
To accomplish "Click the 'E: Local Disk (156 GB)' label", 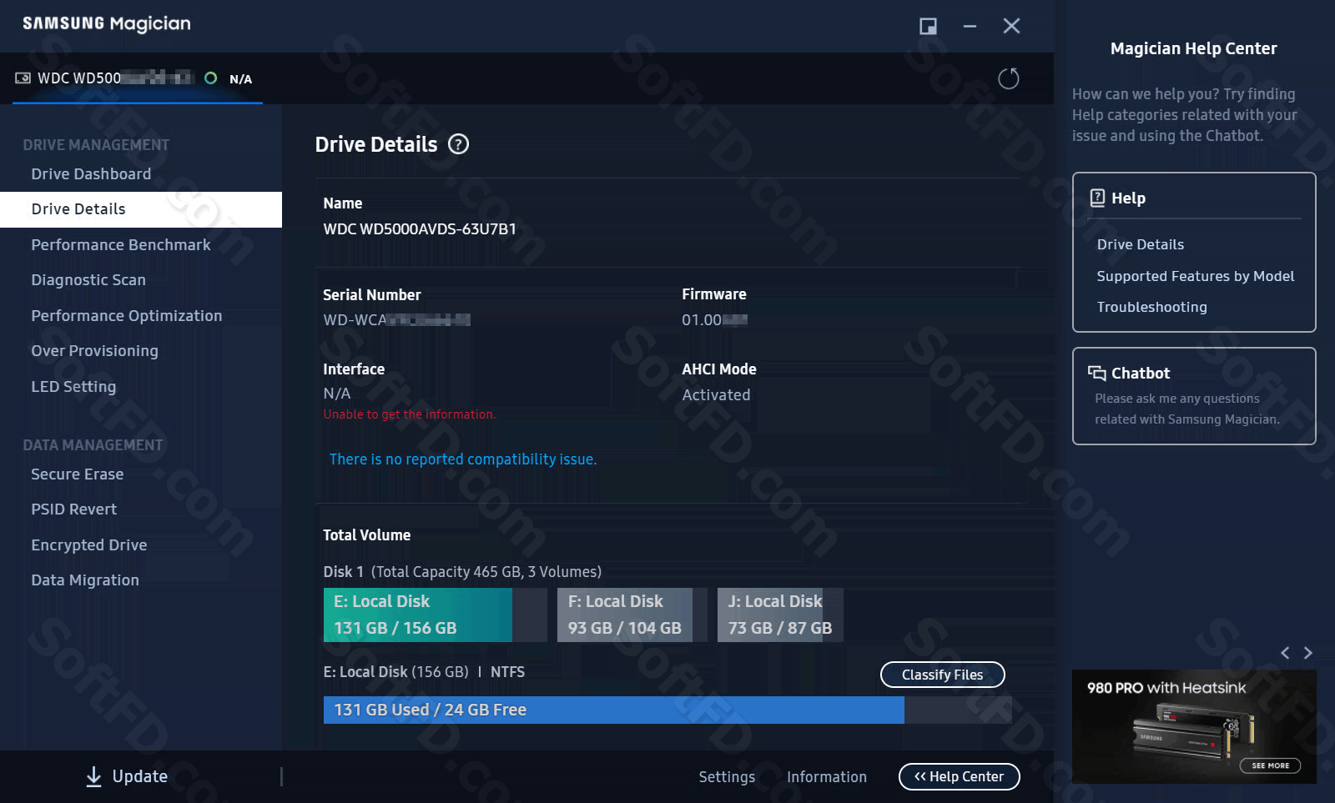I will point(395,672).
